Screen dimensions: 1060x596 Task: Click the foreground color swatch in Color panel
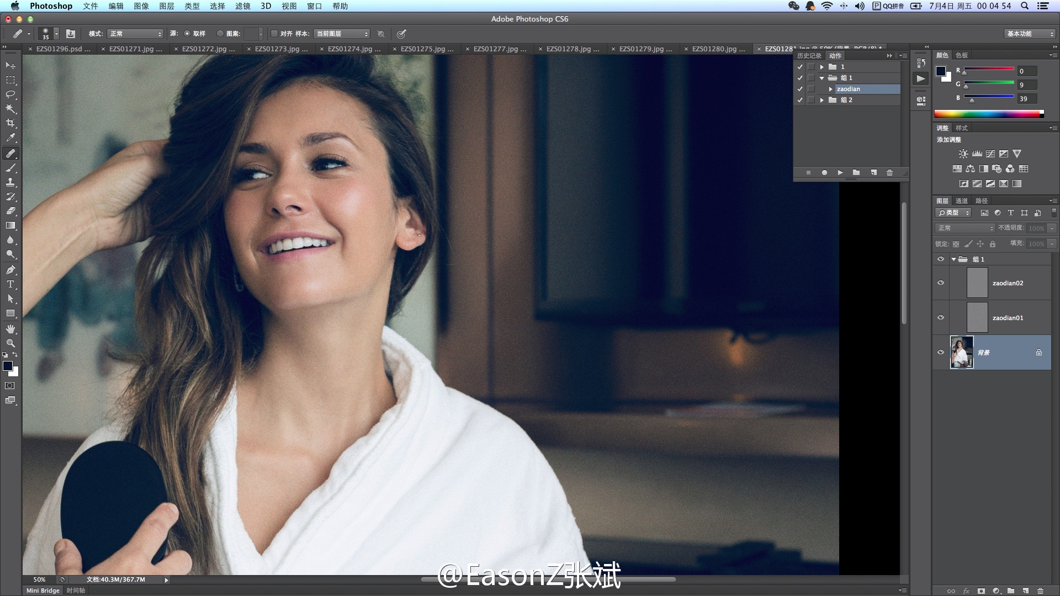point(941,71)
